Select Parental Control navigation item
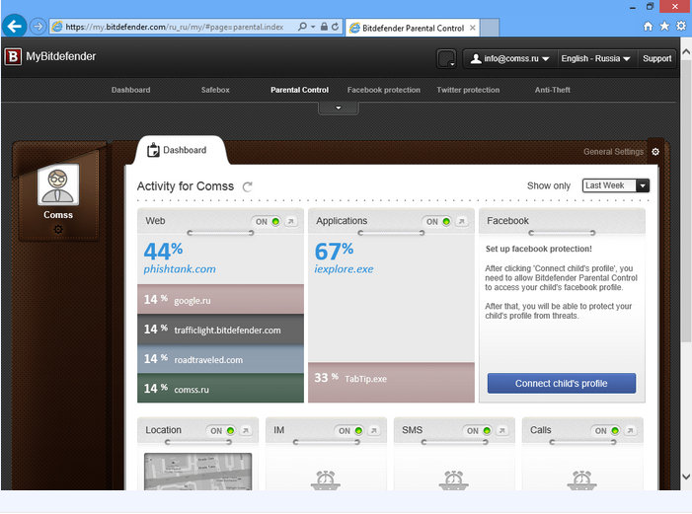This screenshot has height=514, width=692. coord(300,90)
